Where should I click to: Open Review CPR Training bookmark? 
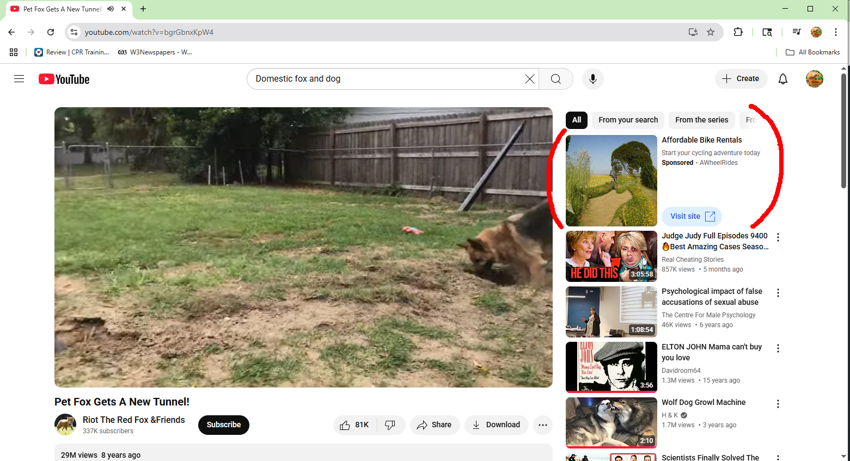coord(71,52)
